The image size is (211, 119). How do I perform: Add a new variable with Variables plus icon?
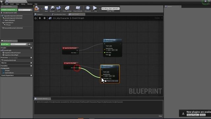pyautogui.click(x=31, y=66)
